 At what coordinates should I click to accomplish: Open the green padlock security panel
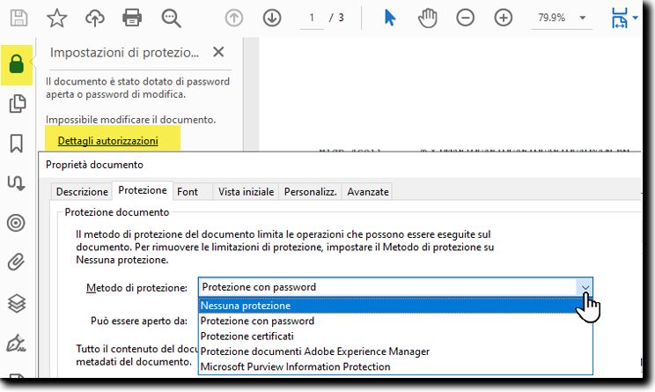coord(17,64)
